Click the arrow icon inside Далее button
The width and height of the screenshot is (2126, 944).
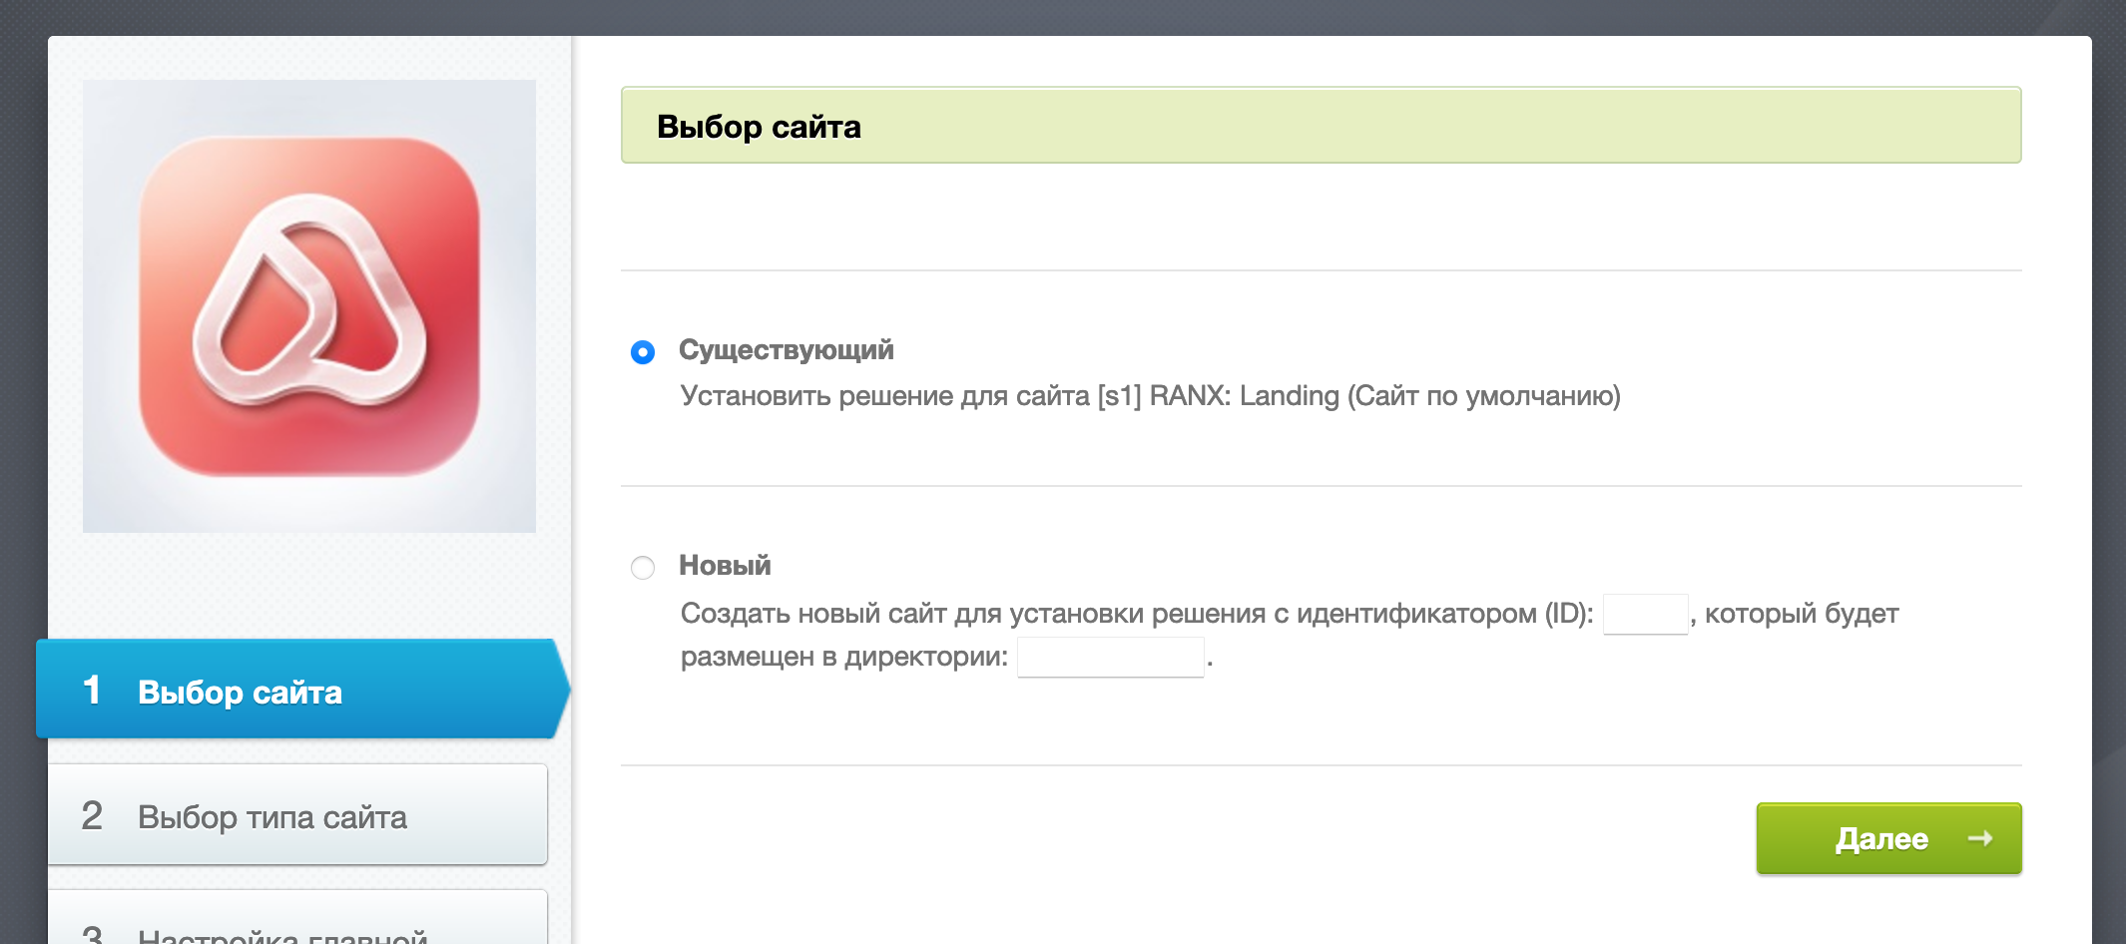(x=1980, y=838)
